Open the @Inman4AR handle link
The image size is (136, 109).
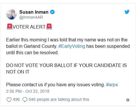point(31,17)
